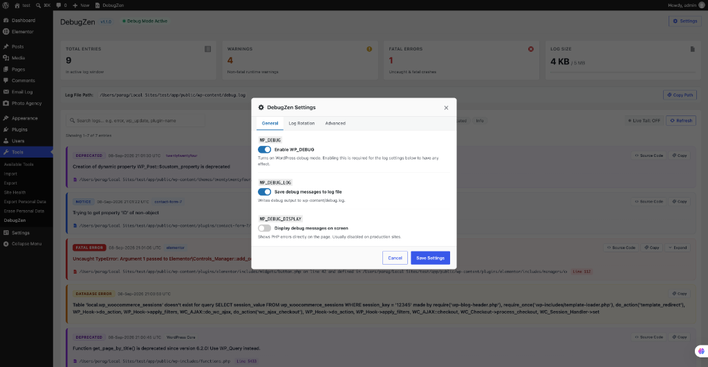Switch to the Advanced tab
This screenshot has height=367, width=708.
pos(335,123)
